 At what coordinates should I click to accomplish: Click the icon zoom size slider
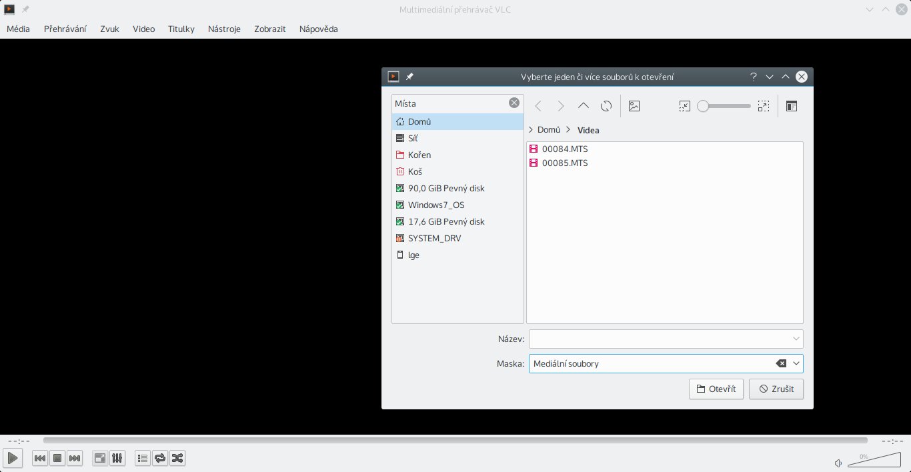point(724,106)
